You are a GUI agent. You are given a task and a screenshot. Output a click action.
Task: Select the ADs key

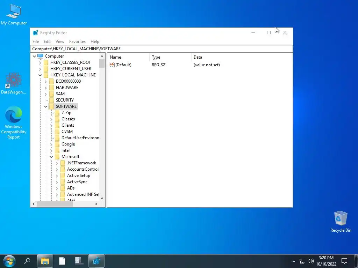click(x=71, y=188)
